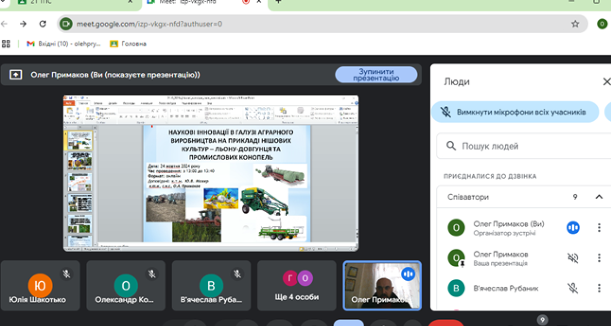The image size is (611, 326).
Task: Open more options for Олег Примаков (Ви)
Action: (x=599, y=228)
